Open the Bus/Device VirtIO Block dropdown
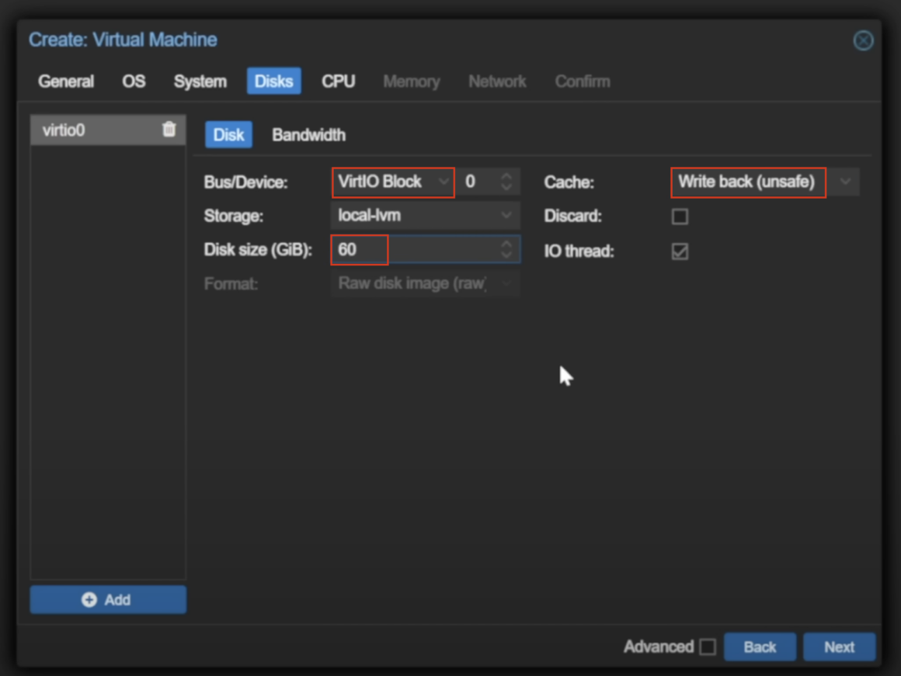The width and height of the screenshot is (901, 676). [443, 182]
